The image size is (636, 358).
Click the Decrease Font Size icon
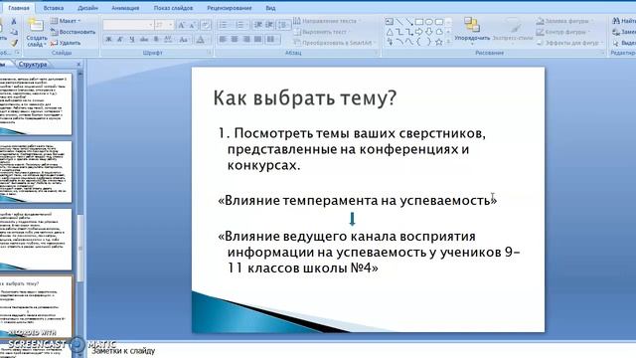pyautogui.click(x=192, y=25)
